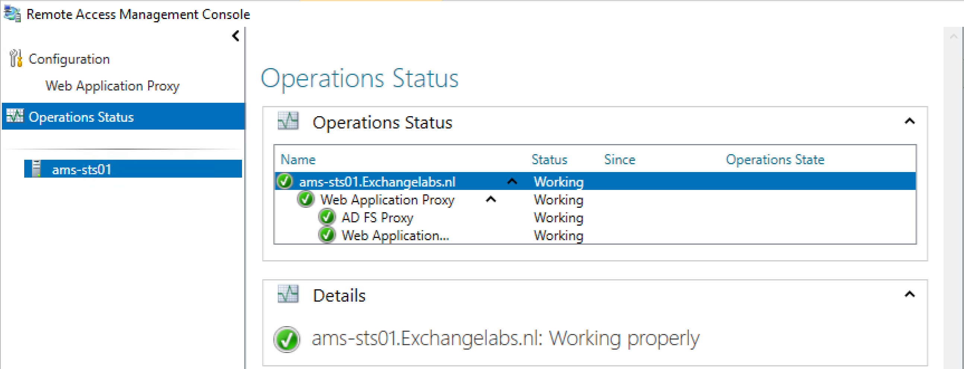
Task: Click the Configuration wrench icon
Action: click(x=16, y=59)
